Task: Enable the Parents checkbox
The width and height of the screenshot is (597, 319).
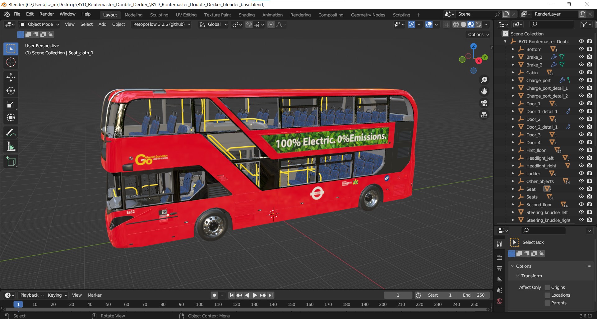Action: tap(548, 303)
